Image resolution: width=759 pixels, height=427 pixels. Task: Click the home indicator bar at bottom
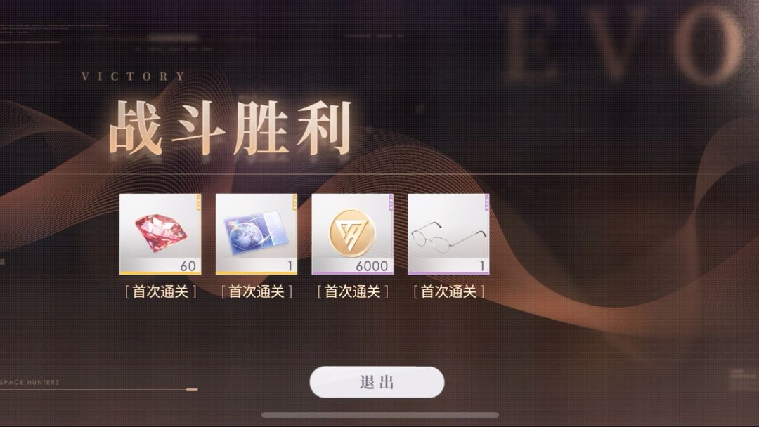point(380,415)
